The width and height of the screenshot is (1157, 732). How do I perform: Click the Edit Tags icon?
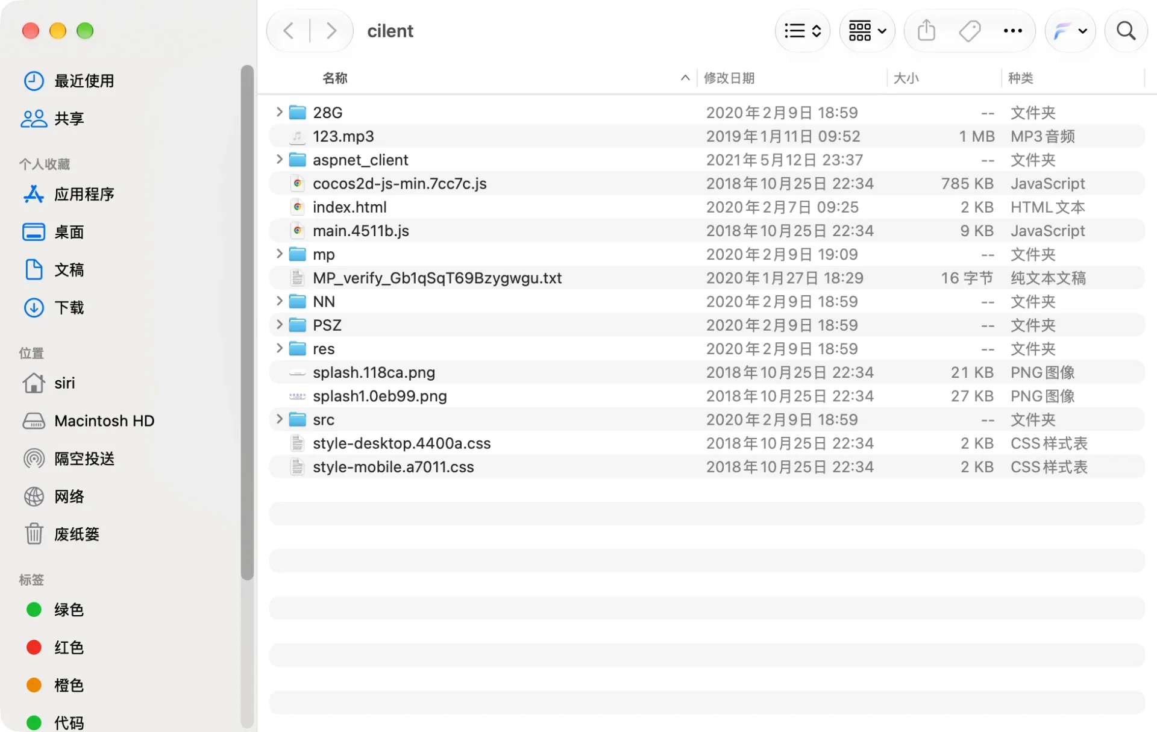tap(970, 31)
